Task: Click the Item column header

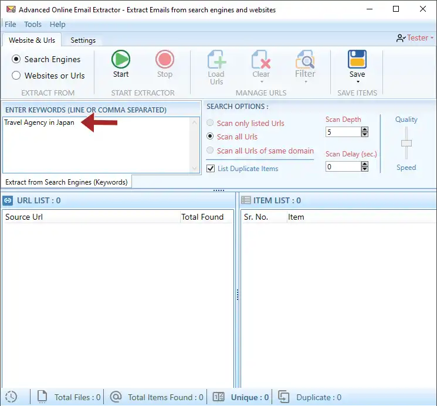Action: [361, 217]
